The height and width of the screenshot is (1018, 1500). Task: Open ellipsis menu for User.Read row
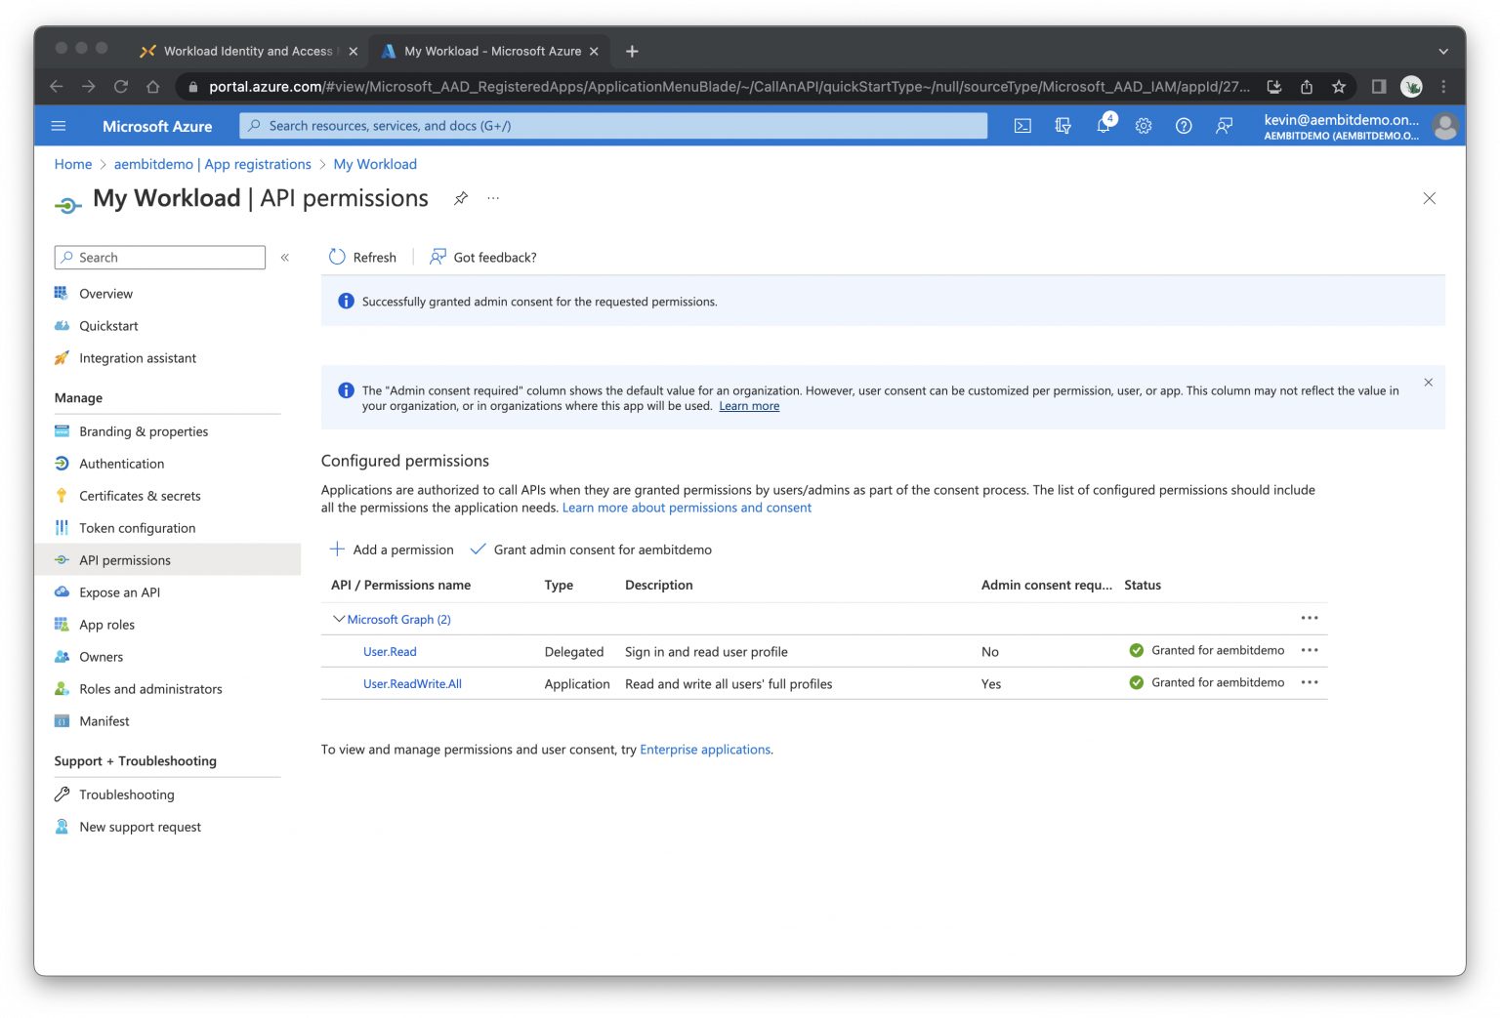click(1310, 650)
